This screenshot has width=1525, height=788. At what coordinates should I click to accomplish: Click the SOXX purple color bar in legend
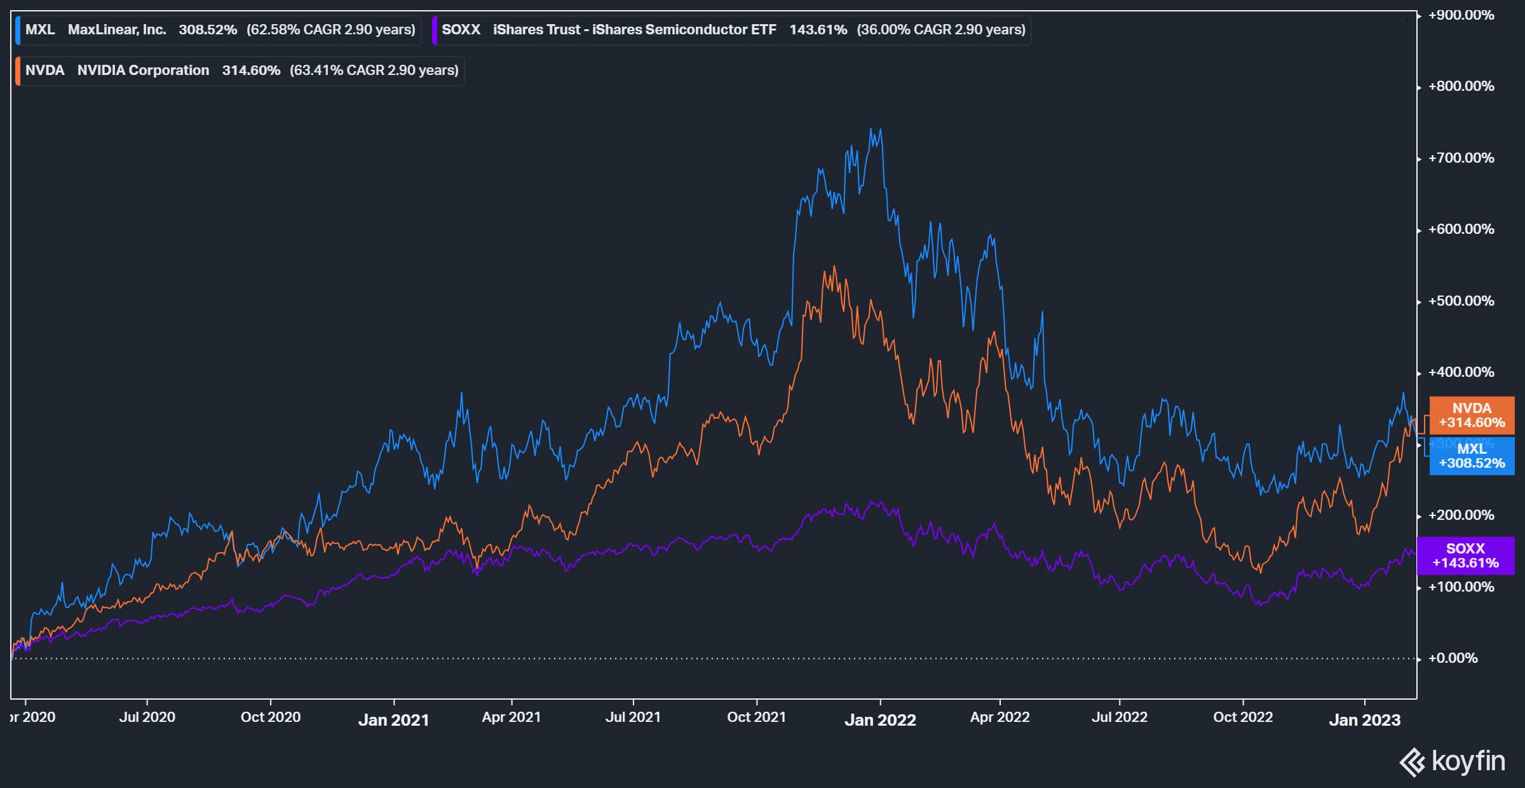coord(435,30)
